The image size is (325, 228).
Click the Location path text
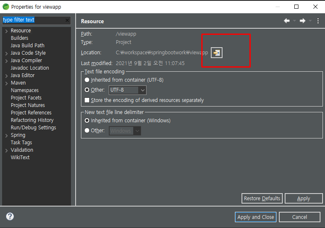pos(162,53)
